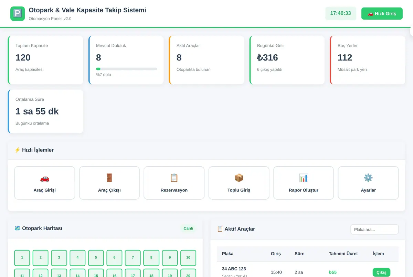The width and height of the screenshot is (413, 277).
Task: Click the Tahmini Ücret column header
Action: point(343,254)
